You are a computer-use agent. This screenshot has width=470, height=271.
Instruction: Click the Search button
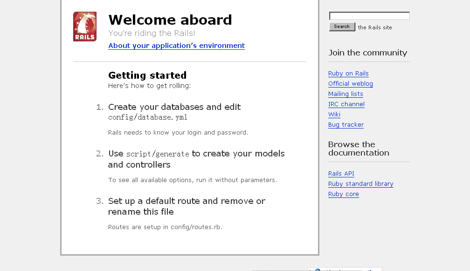[342, 27]
